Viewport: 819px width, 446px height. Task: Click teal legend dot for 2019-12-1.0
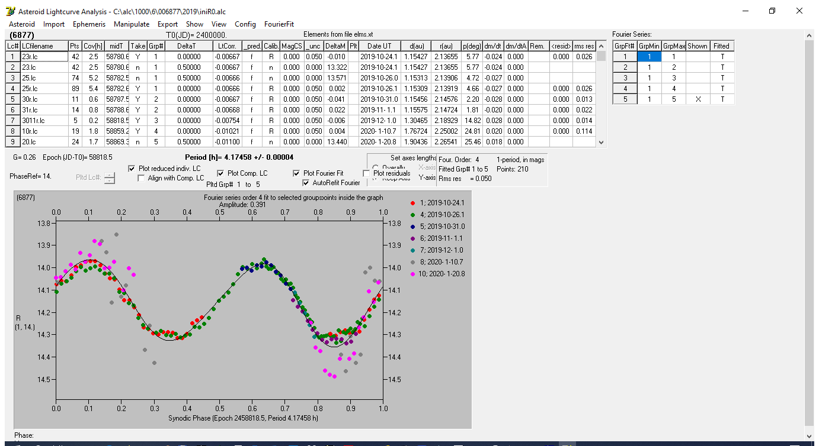(x=412, y=250)
